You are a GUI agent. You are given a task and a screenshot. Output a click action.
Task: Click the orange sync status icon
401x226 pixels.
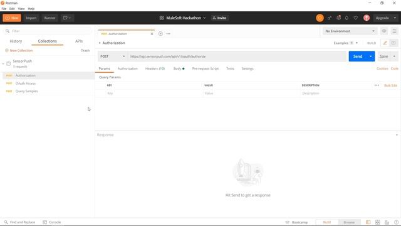[x=320, y=18]
